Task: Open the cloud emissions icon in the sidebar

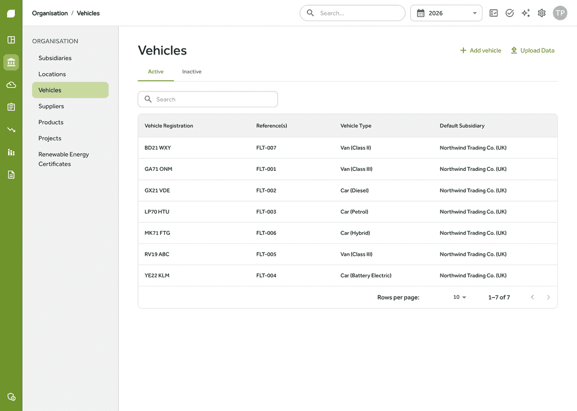Action: click(x=11, y=85)
